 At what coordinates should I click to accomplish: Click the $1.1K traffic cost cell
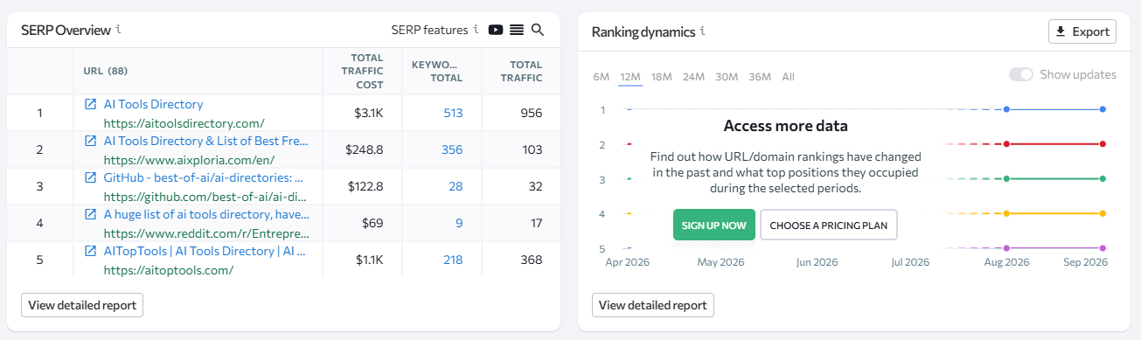click(370, 260)
